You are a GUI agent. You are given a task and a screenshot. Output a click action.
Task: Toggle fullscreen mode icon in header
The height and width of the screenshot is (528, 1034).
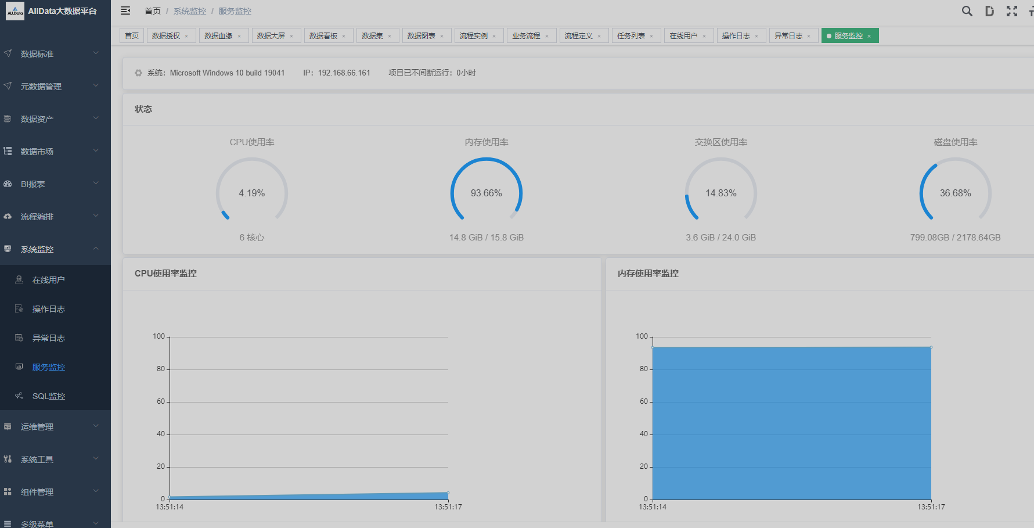coord(1012,11)
